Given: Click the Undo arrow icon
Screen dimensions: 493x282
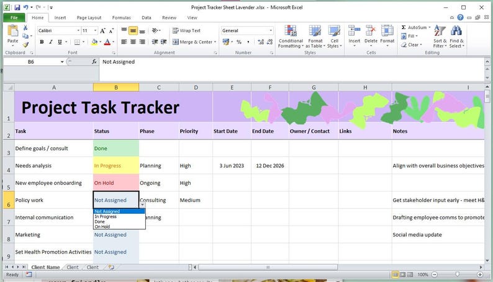Looking at the screenshot, I should pyautogui.click(x=26, y=7).
